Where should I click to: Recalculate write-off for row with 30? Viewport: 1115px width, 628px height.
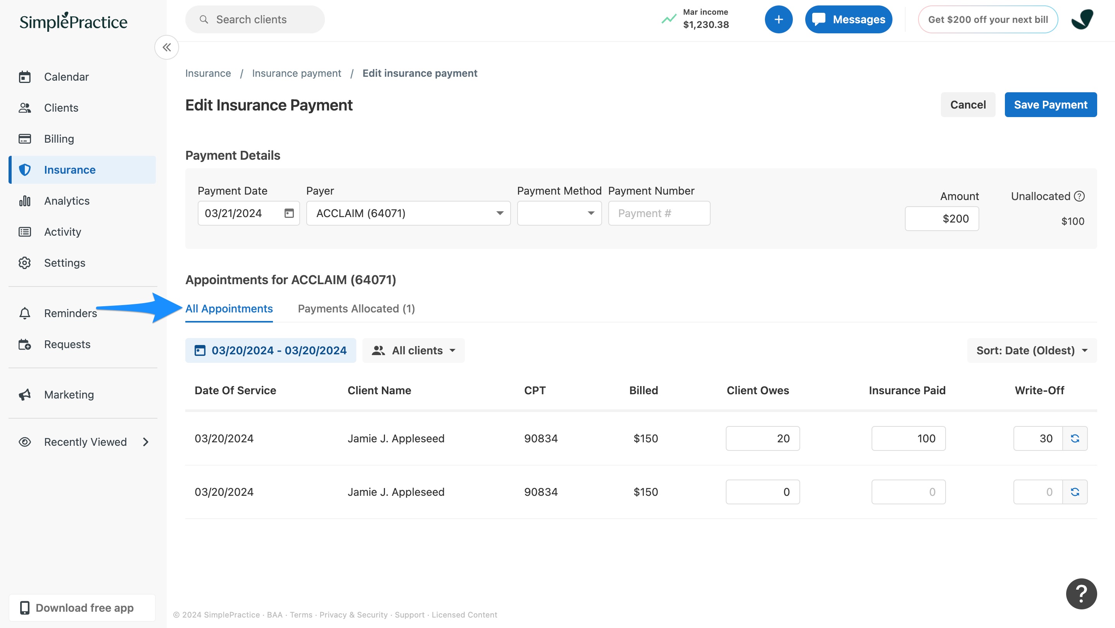[1075, 438]
